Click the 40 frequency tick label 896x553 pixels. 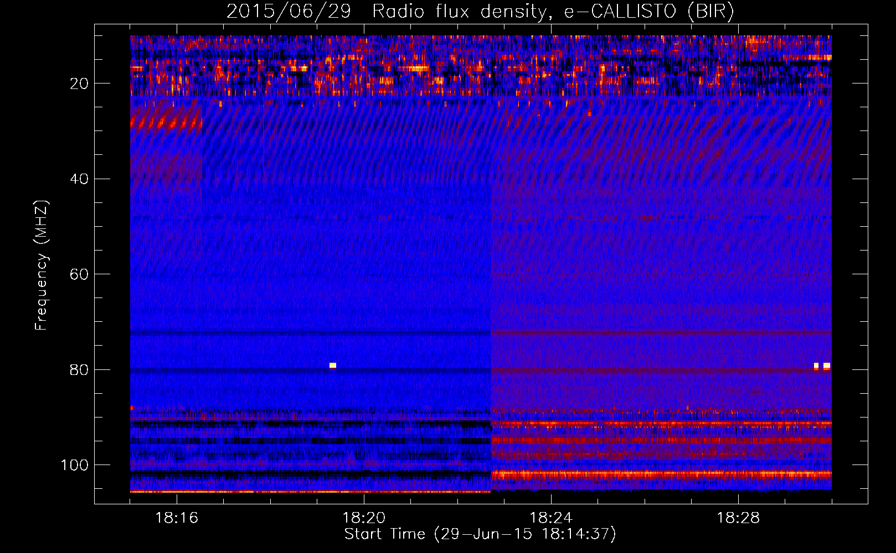(x=79, y=179)
